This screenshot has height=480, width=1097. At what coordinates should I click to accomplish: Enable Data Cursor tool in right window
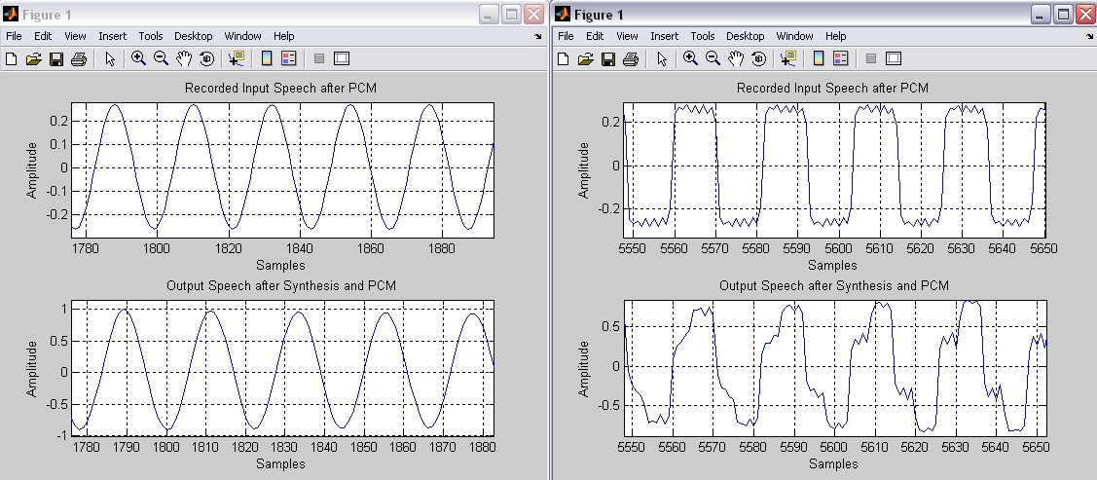[787, 58]
